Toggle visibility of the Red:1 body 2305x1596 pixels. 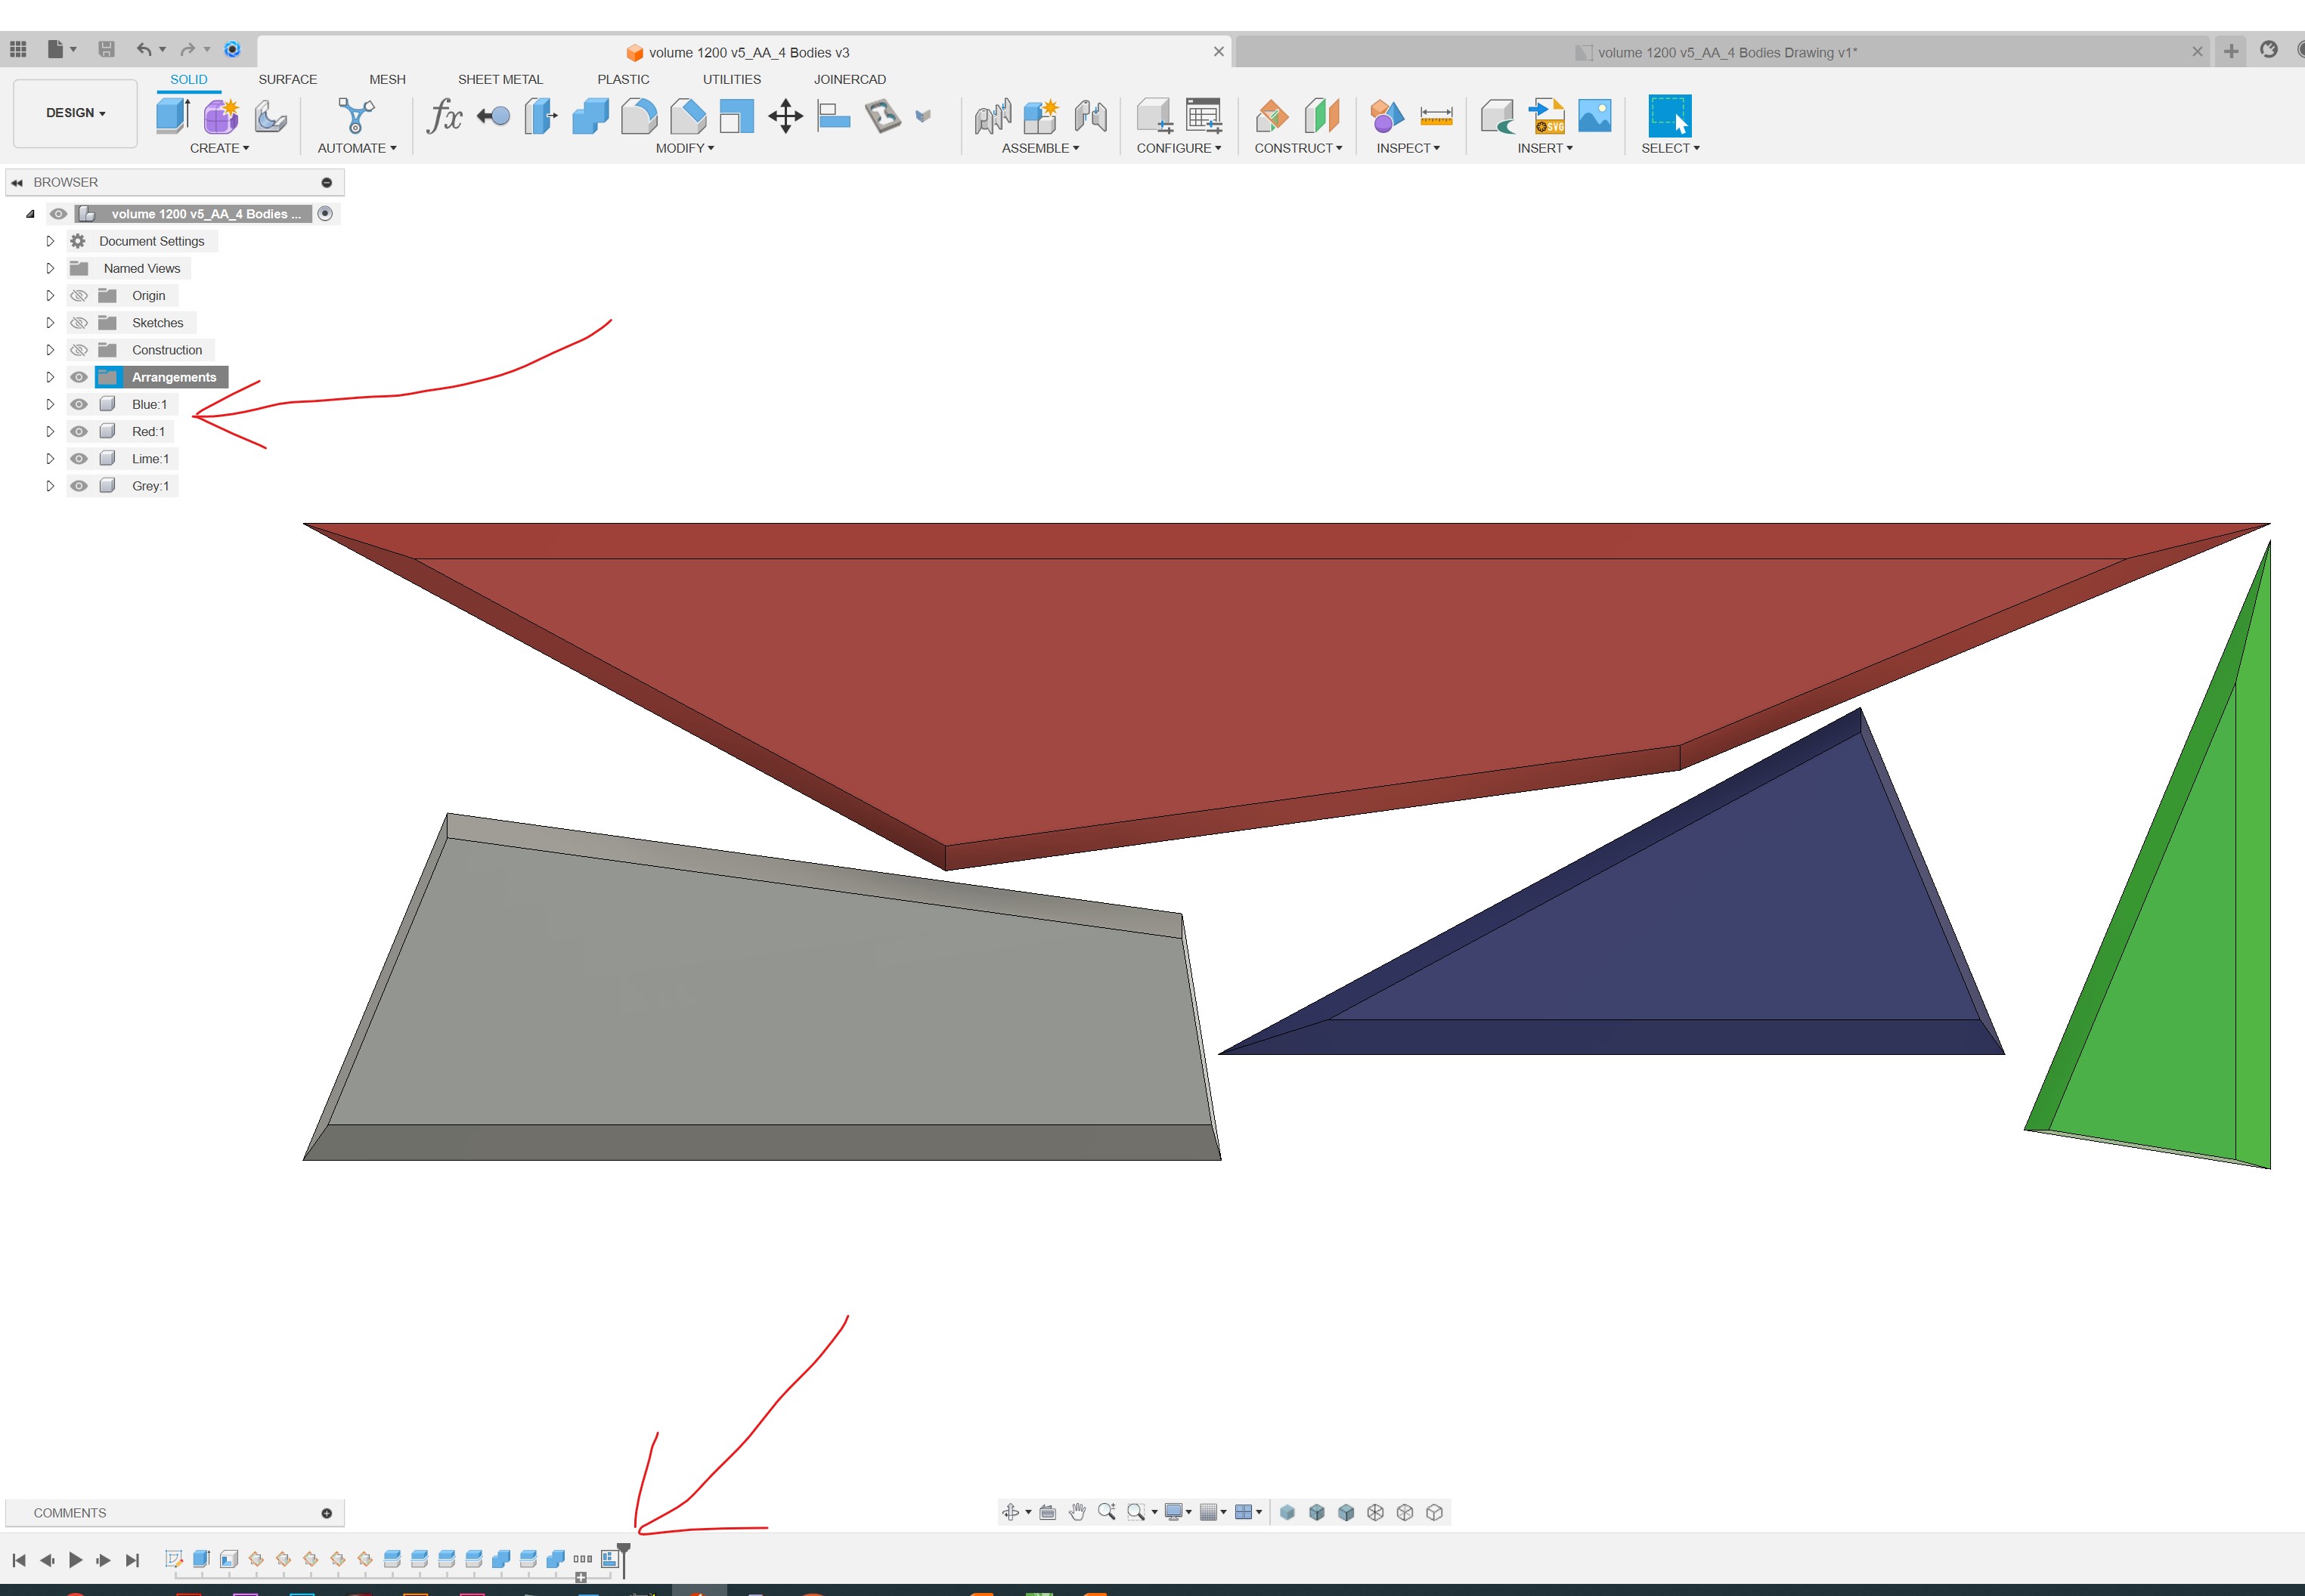[78, 431]
